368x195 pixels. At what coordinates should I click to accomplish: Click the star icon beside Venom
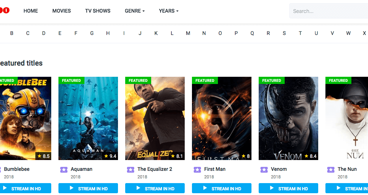tap(264, 169)
